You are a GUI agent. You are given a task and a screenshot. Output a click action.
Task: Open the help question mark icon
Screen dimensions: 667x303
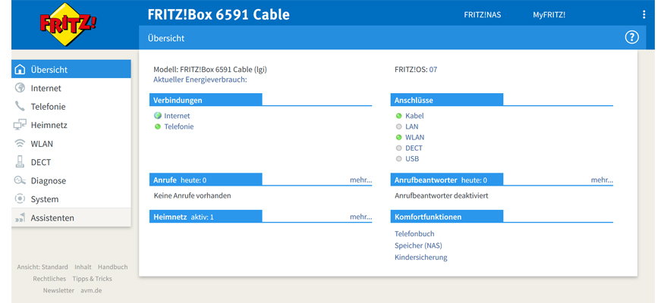pyautogui.click(x=631, y=37)
